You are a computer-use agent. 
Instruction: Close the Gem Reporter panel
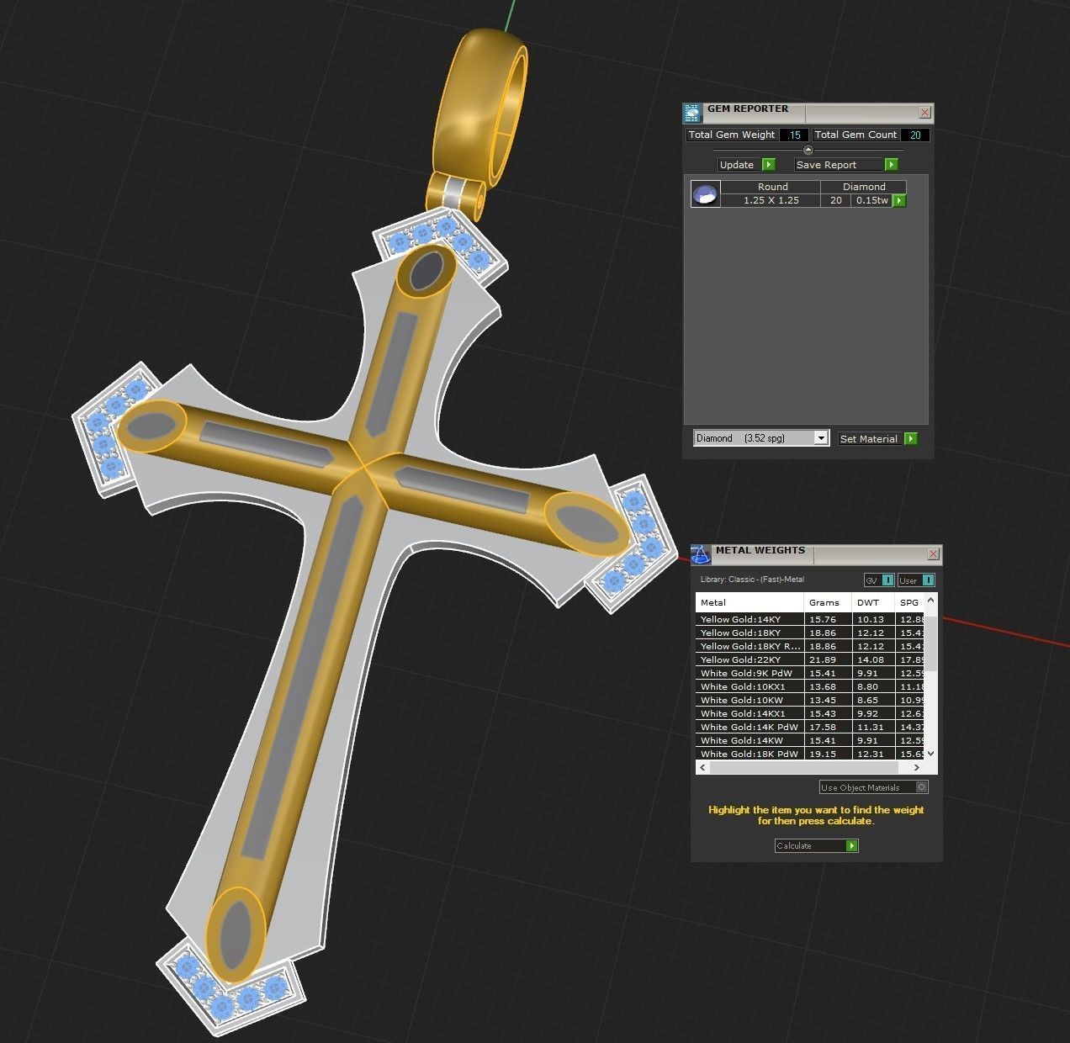(x=925, y=112)
